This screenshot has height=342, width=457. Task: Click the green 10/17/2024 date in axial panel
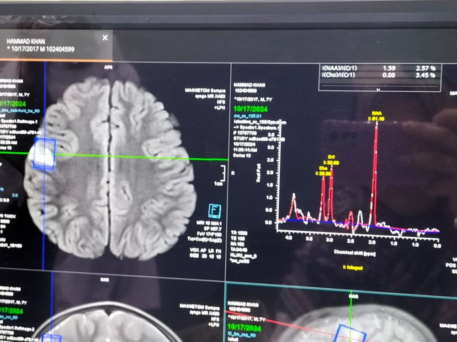13,104
